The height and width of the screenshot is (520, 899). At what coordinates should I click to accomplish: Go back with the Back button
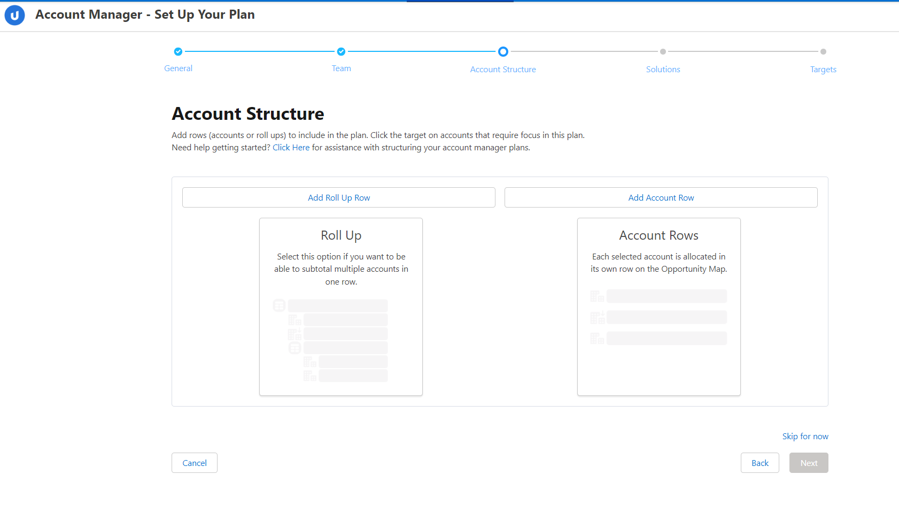click(759, 463)
